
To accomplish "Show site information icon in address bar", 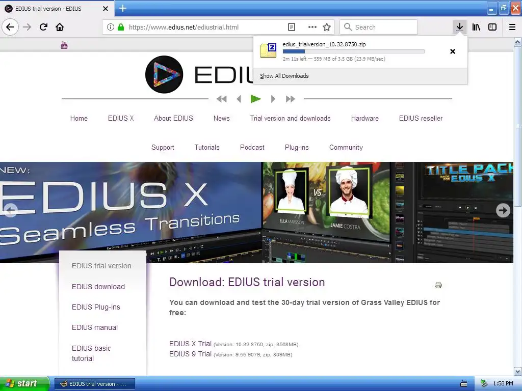I will click(111, 27).
